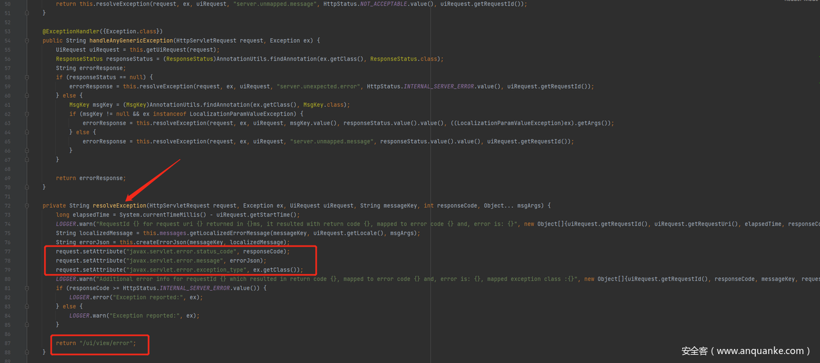
Task: Click line number 87 in the gutter
Action: (x=8, y=343)
